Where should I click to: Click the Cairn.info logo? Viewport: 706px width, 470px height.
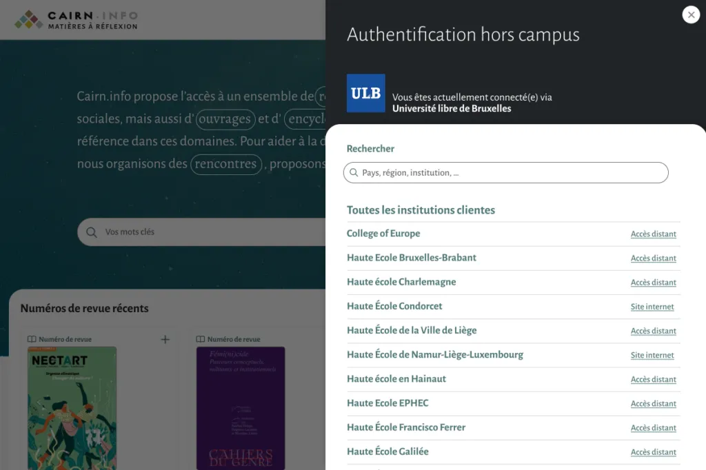(x=77, y=20)
